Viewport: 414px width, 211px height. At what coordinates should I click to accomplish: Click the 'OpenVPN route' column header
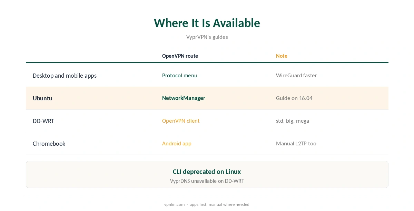pos(180,56)
